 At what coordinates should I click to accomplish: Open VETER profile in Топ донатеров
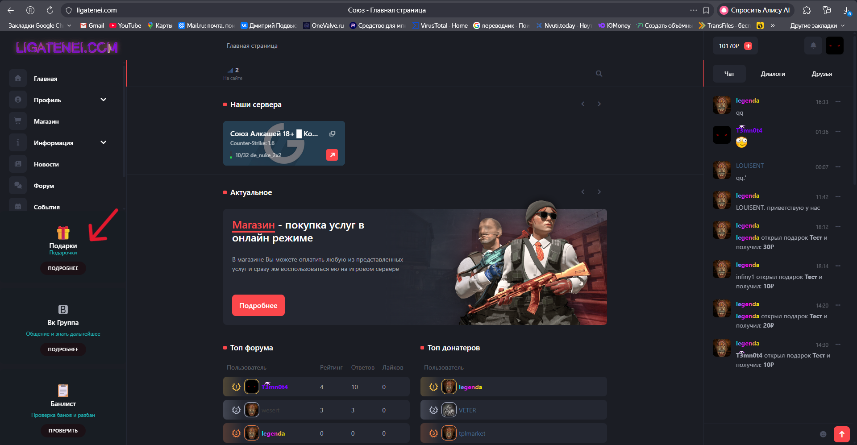click(467, 410)
